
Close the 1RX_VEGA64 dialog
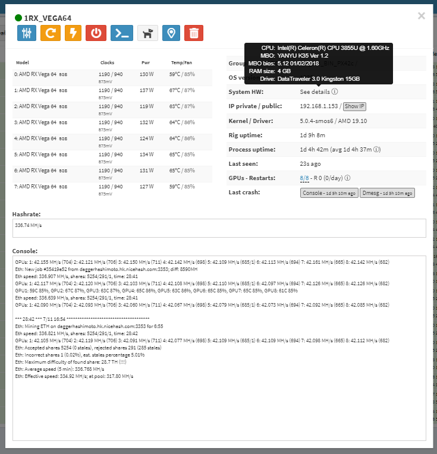point(422,15)
